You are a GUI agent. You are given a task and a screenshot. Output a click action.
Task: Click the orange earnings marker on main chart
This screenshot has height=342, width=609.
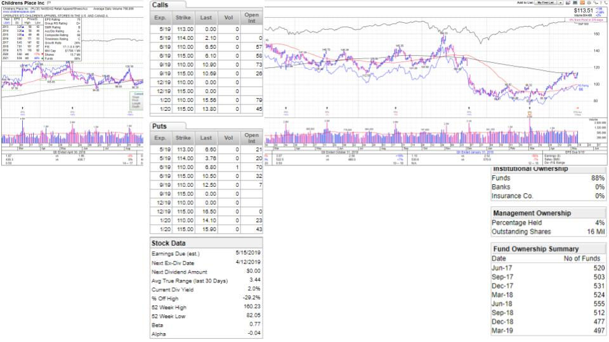pyautogui.click(x=529, y=114)
